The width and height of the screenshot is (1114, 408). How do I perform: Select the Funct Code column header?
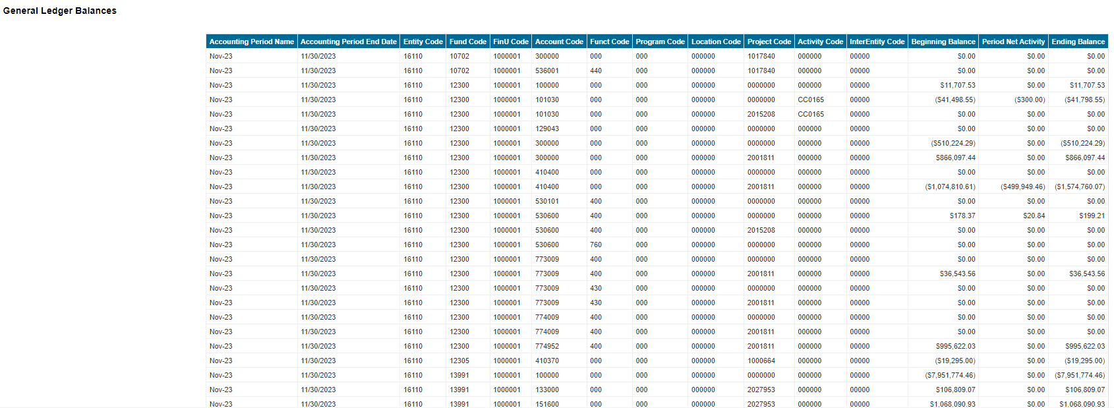coord(609,42)
